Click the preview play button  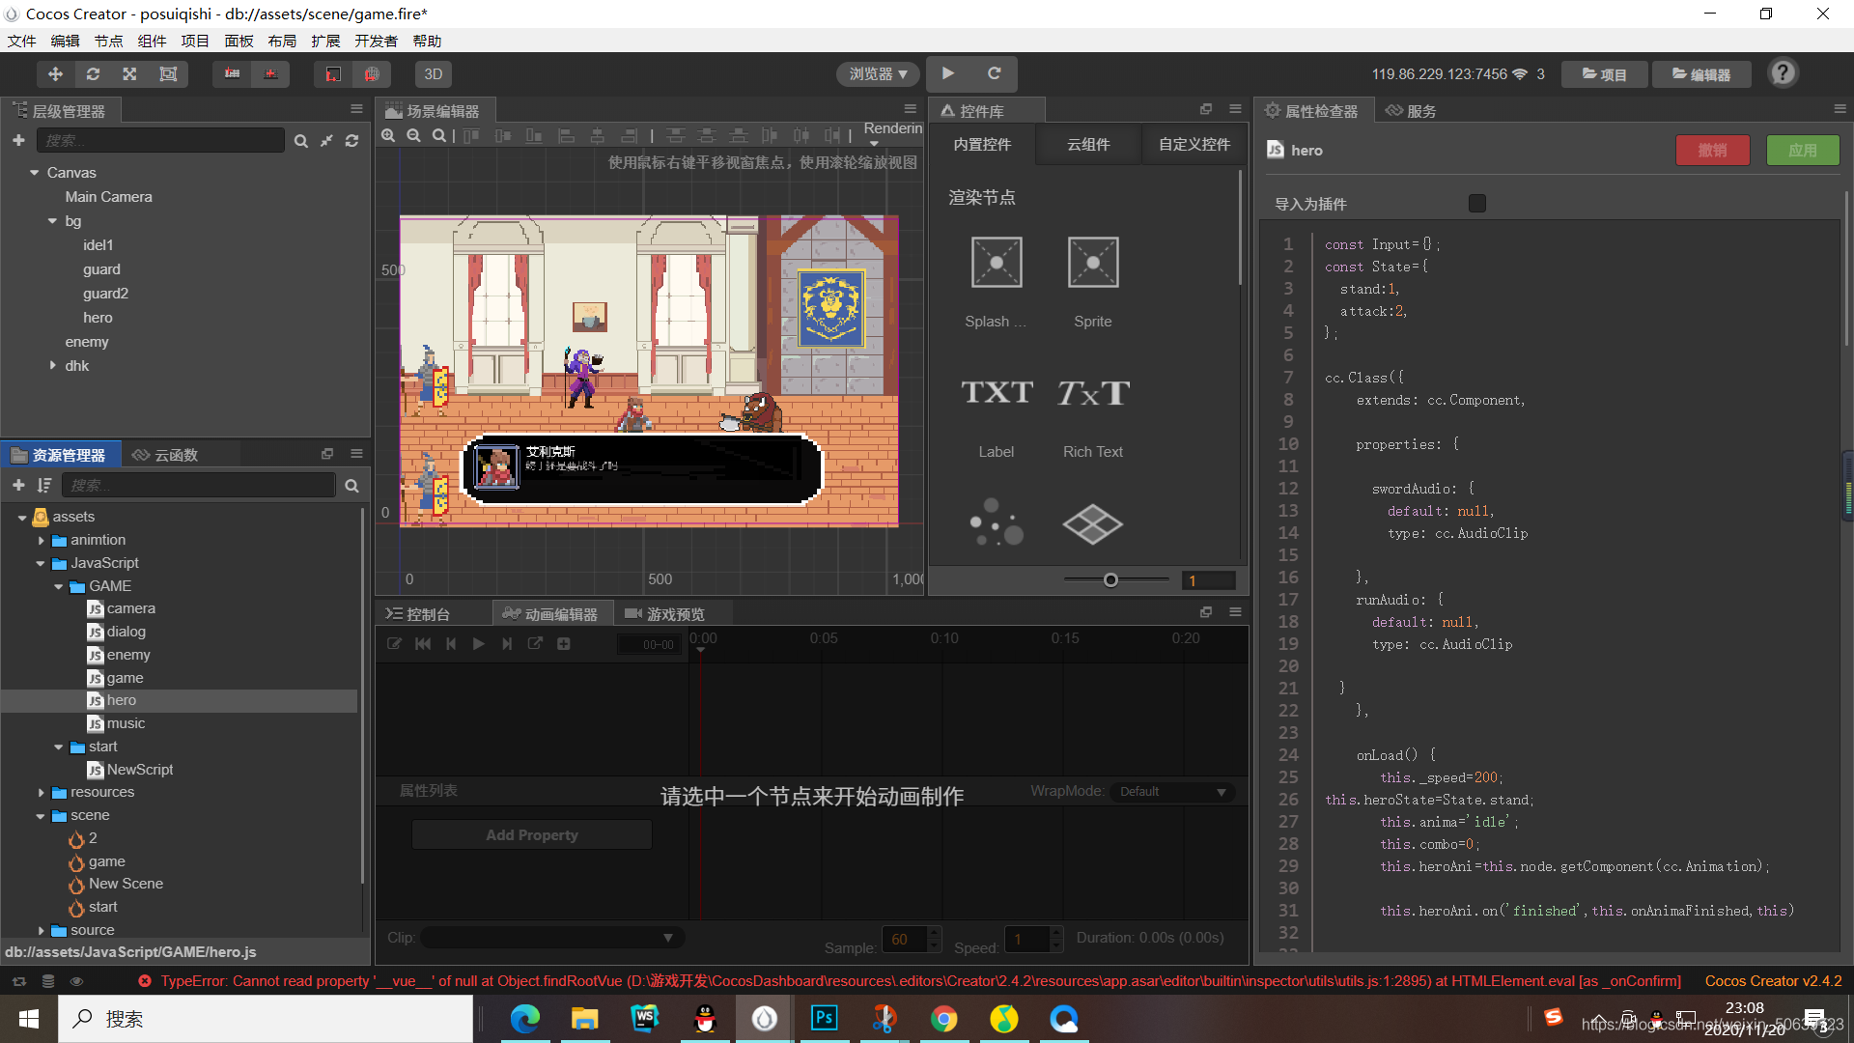click(948, 73)
